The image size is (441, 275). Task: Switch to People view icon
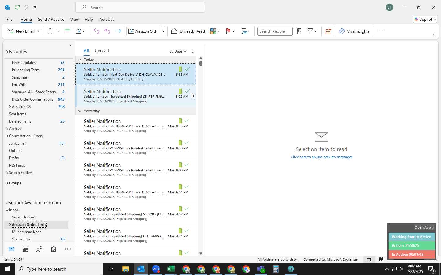point(39,249)
